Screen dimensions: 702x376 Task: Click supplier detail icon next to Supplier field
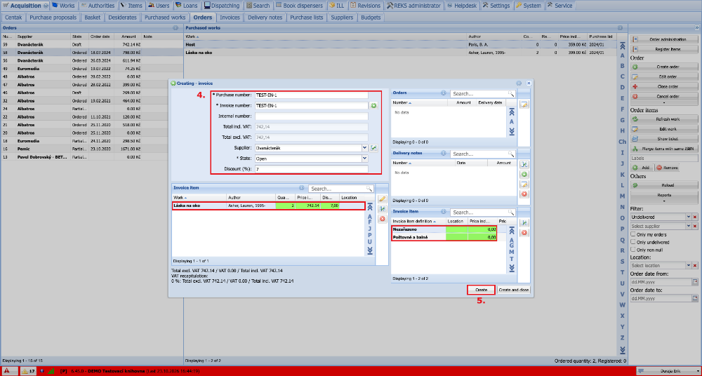click(373, 147)
